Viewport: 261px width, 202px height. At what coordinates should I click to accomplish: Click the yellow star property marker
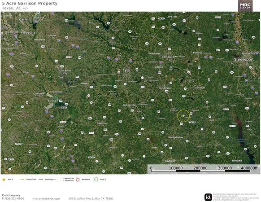coord(183,116)
